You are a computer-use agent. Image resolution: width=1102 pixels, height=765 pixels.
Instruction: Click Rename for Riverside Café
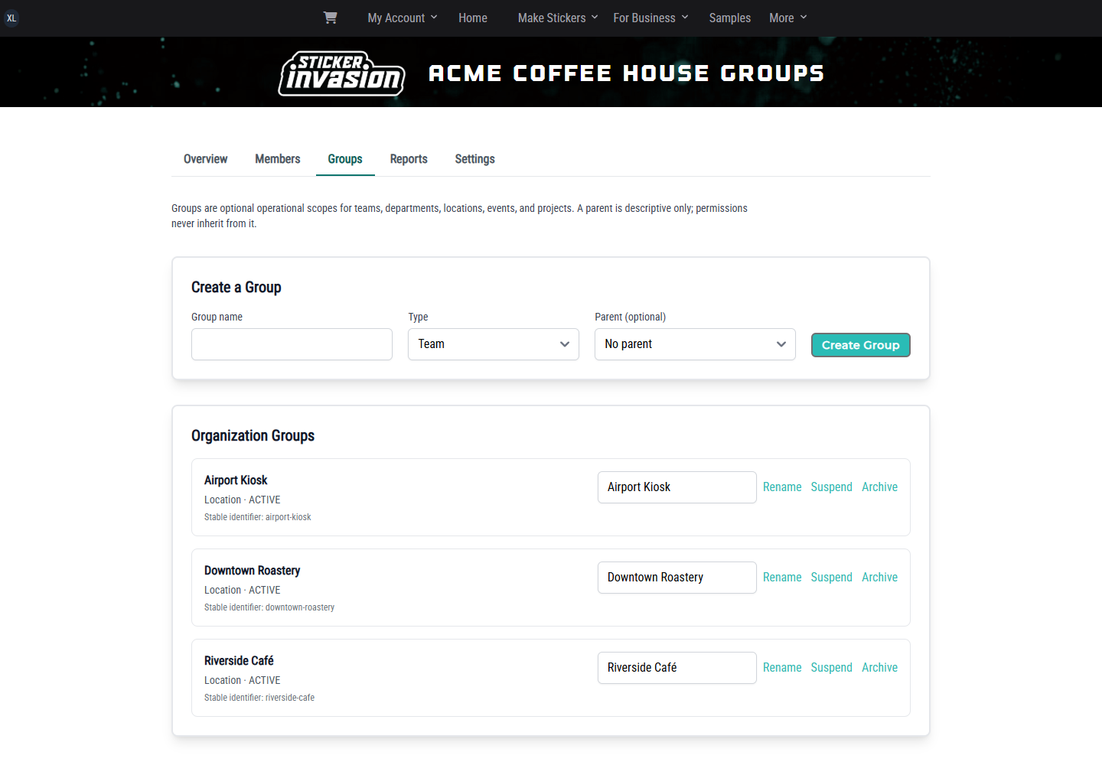[782, 668]
